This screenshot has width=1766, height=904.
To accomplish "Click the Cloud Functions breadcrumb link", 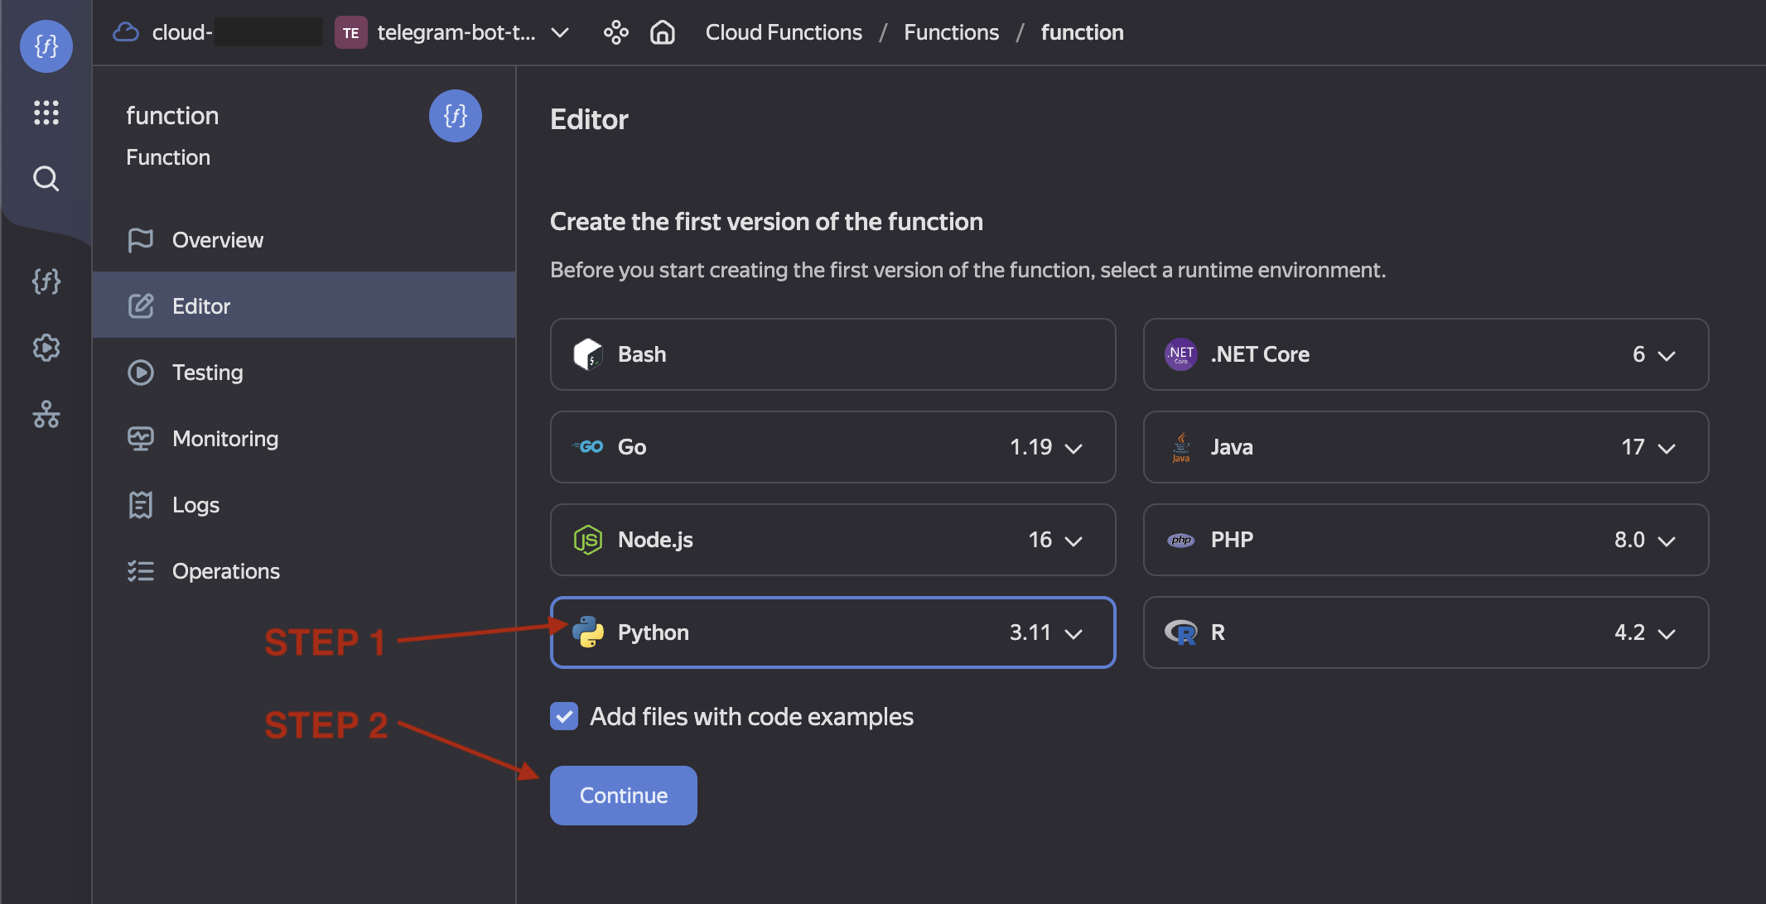I will (x=783, y=32).
